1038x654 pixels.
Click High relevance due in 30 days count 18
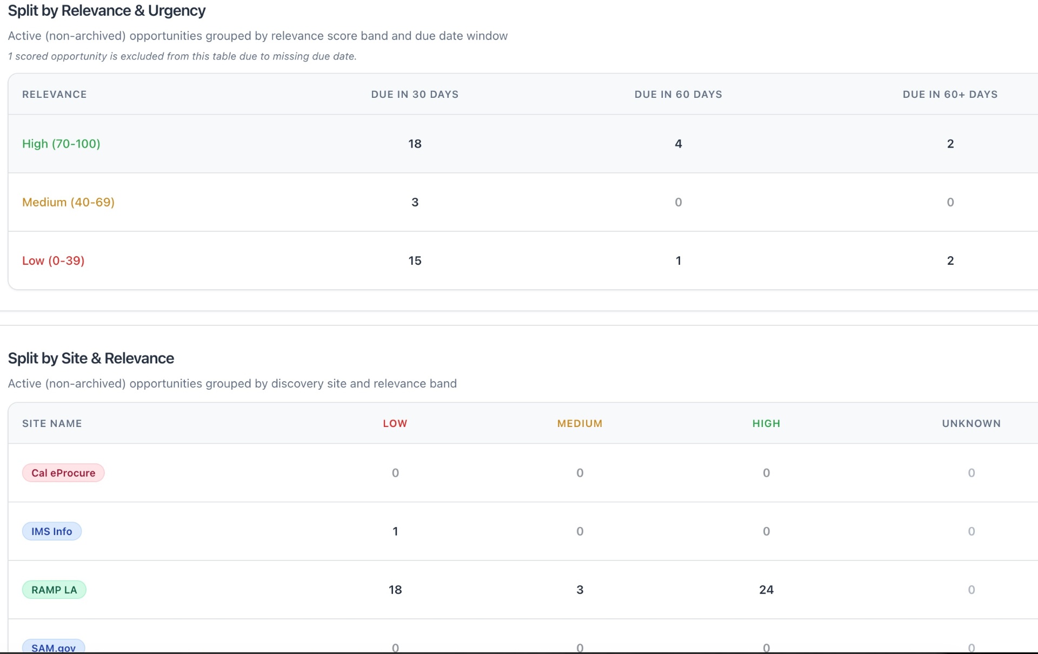click(415, 144)
